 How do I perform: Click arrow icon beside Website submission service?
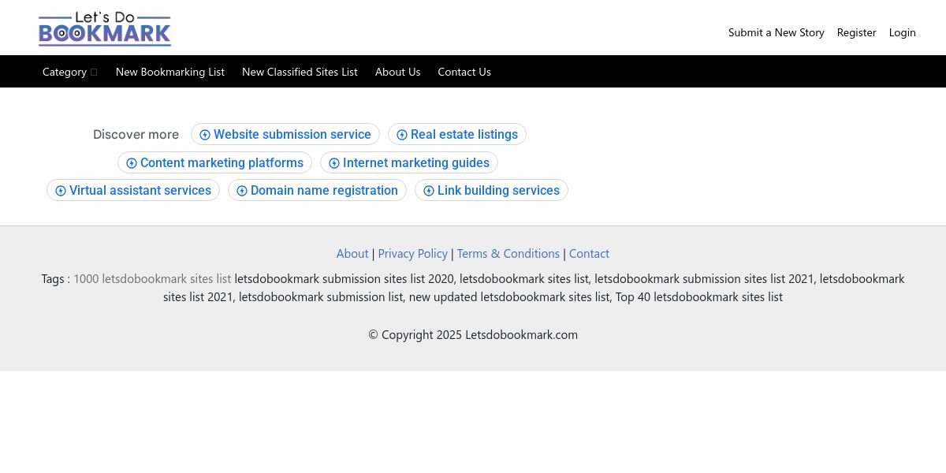tap(205, 135)
